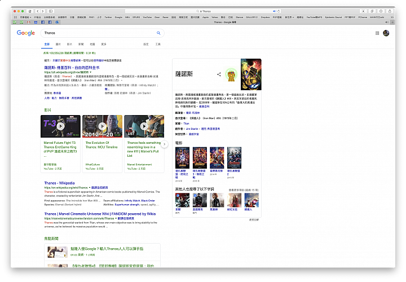View 15 more related searches link

[x=244, y=190]
